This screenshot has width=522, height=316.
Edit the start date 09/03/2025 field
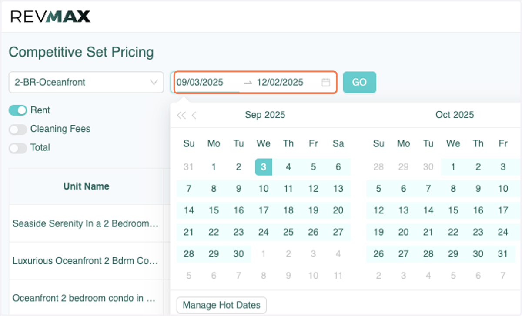(207, 82)
